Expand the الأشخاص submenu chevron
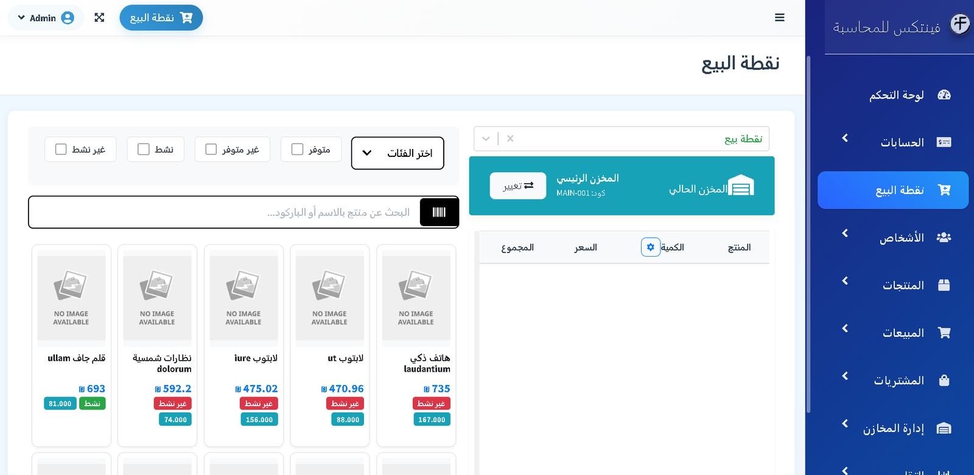The width and height of the screenshot is (974, 475). point(845,233)
